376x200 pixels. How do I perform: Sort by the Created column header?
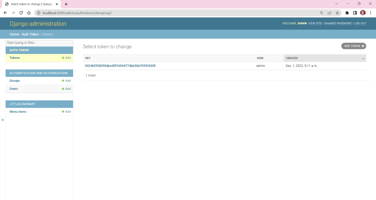coord(292,58)
